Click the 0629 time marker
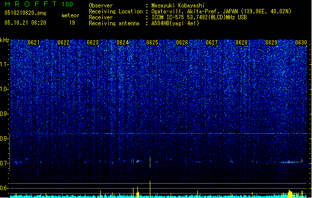This screenshot has height=198, width=312. coord(271,43)
